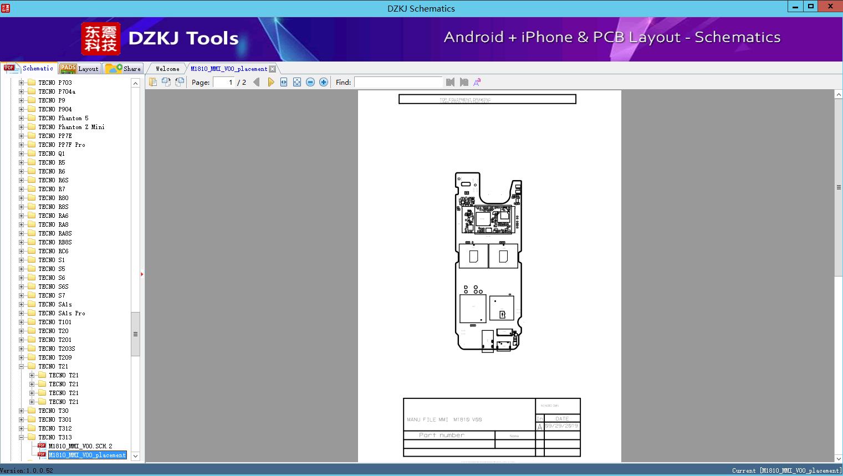Click the Find search input field
Screen dimensions: 843x476
pos(398,82)
